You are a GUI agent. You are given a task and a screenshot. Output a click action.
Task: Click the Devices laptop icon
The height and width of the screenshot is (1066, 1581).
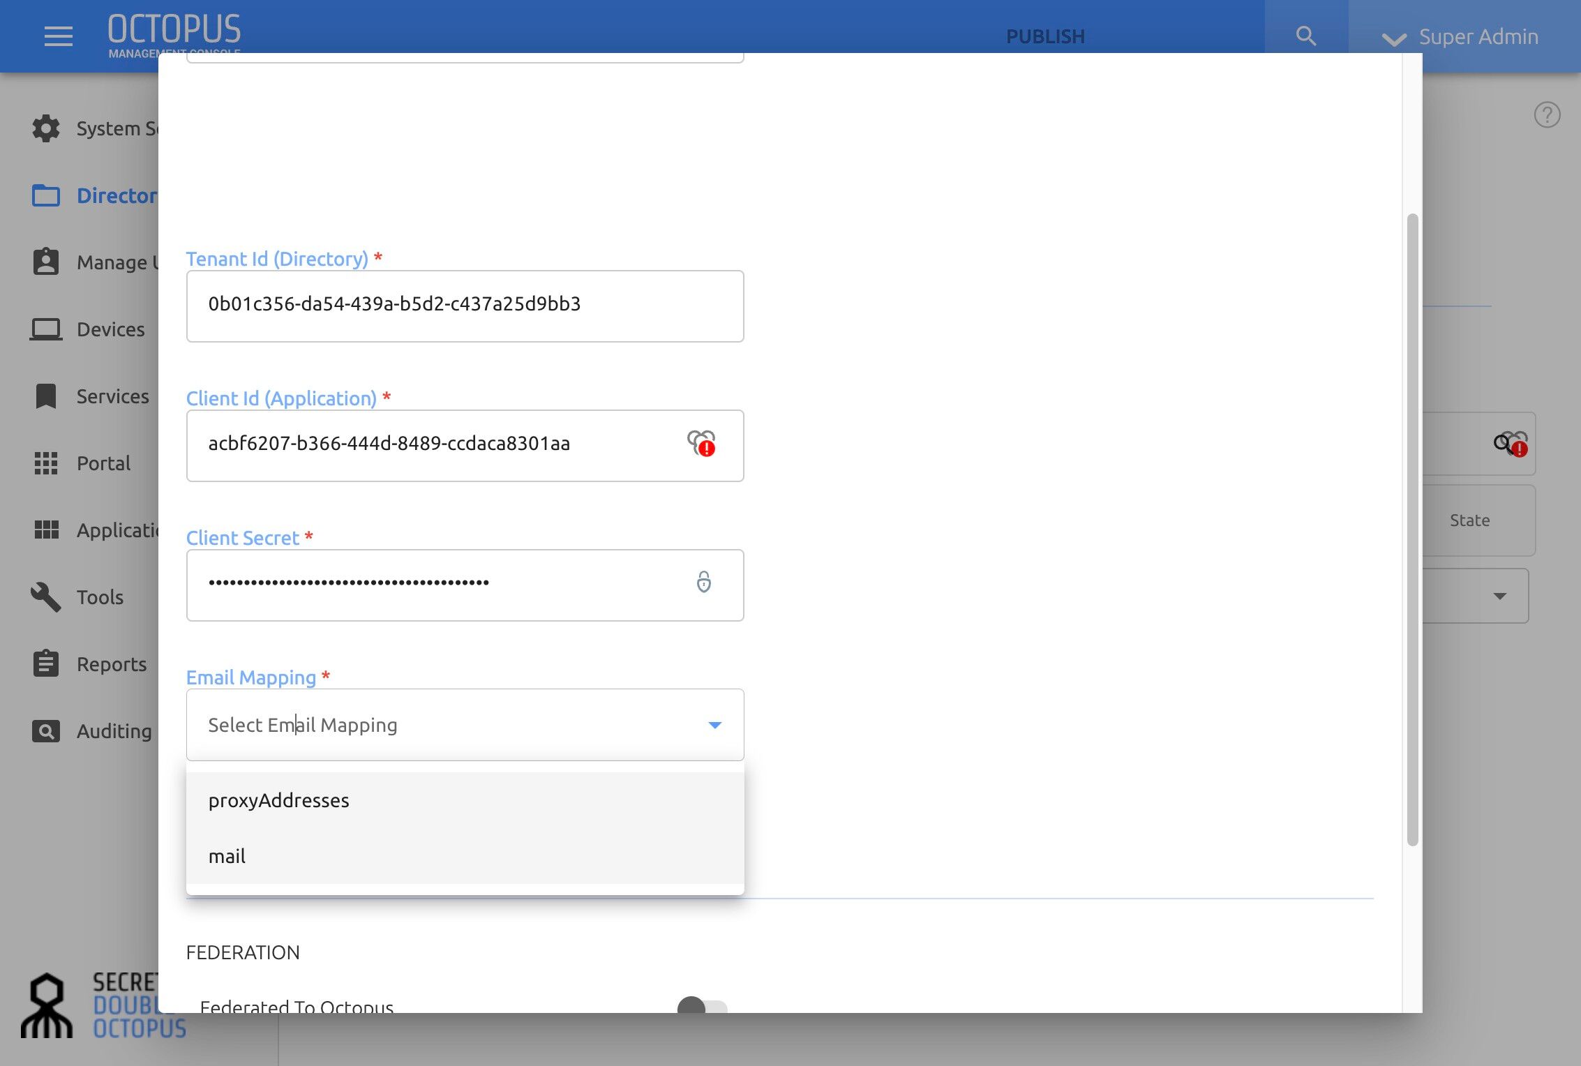point(46,329)
